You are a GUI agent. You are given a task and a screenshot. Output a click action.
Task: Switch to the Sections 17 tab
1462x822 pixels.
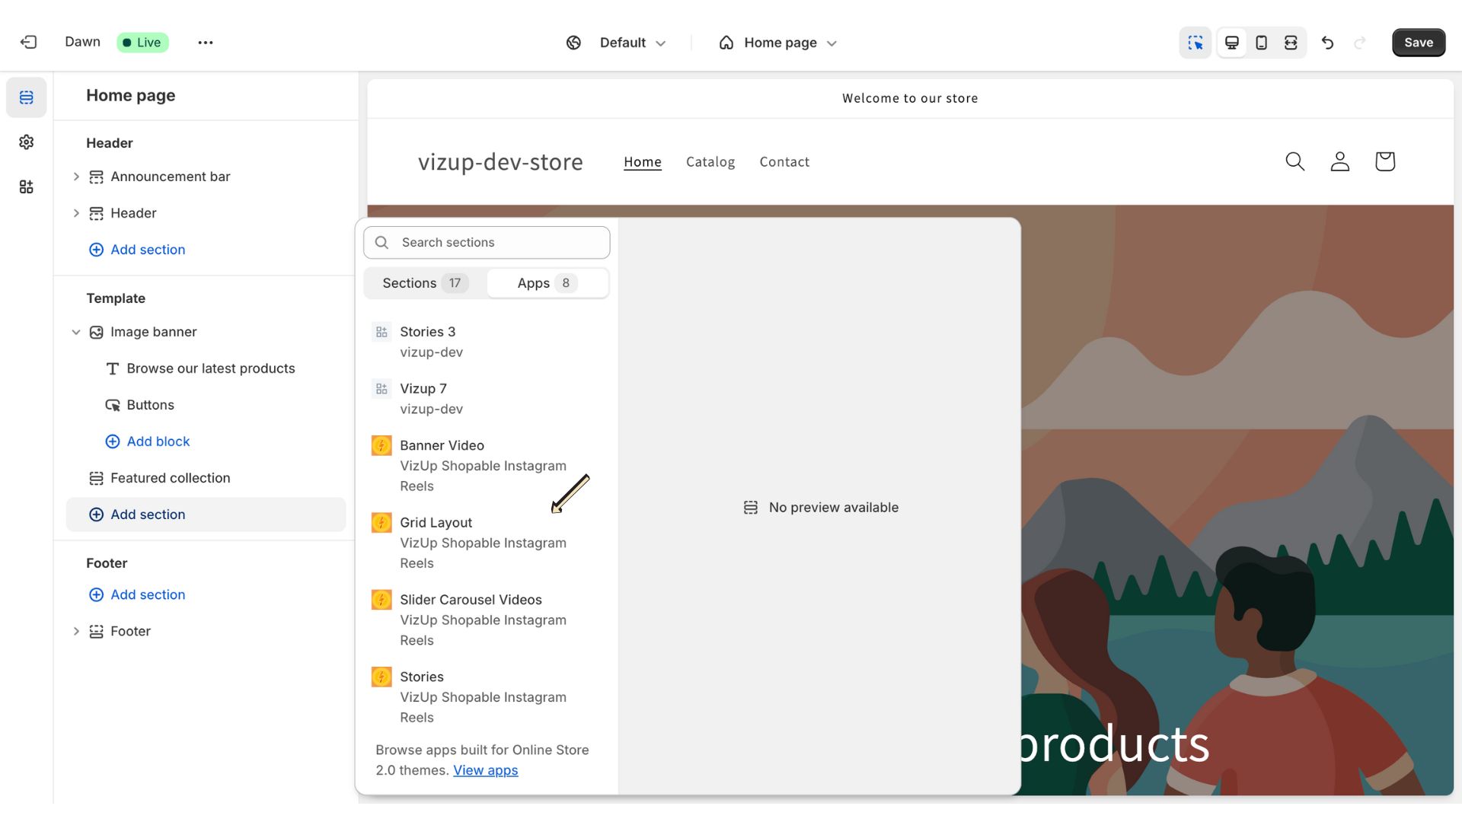click(x=423, y=283)
